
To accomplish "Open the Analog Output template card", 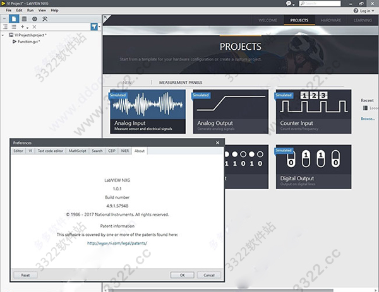I will pyautogui.click(x=231, y=112).
